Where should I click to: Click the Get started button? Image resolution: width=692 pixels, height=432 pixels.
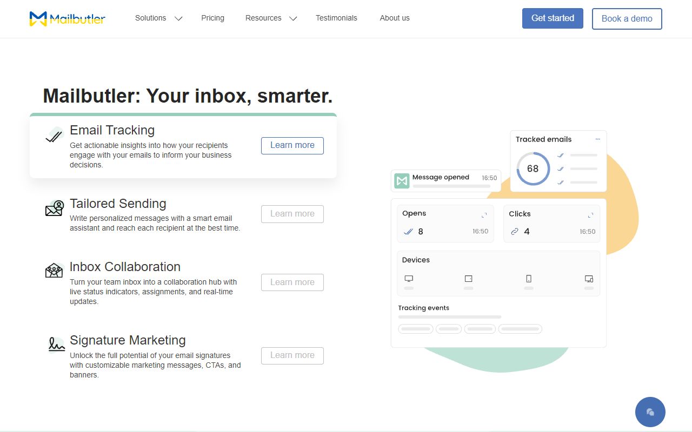(553, 18)
